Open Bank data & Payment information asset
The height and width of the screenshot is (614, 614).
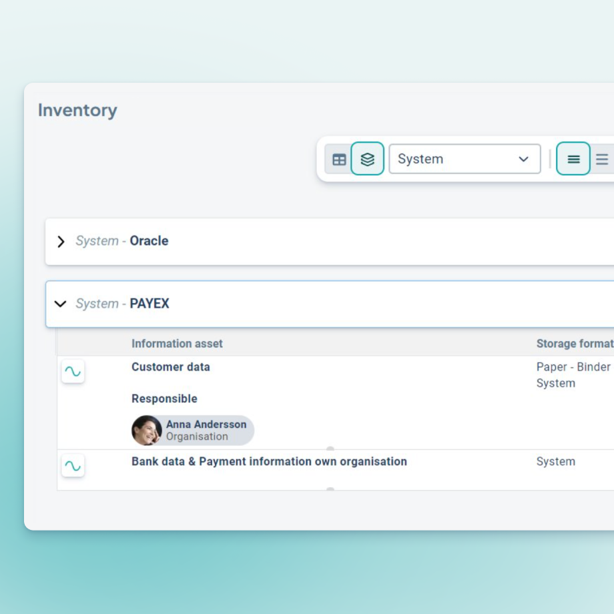click(x=269, y=462)
